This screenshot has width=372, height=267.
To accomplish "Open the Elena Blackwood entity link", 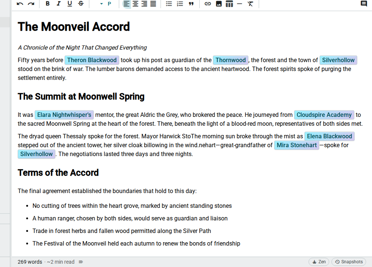I will [330, 136].
